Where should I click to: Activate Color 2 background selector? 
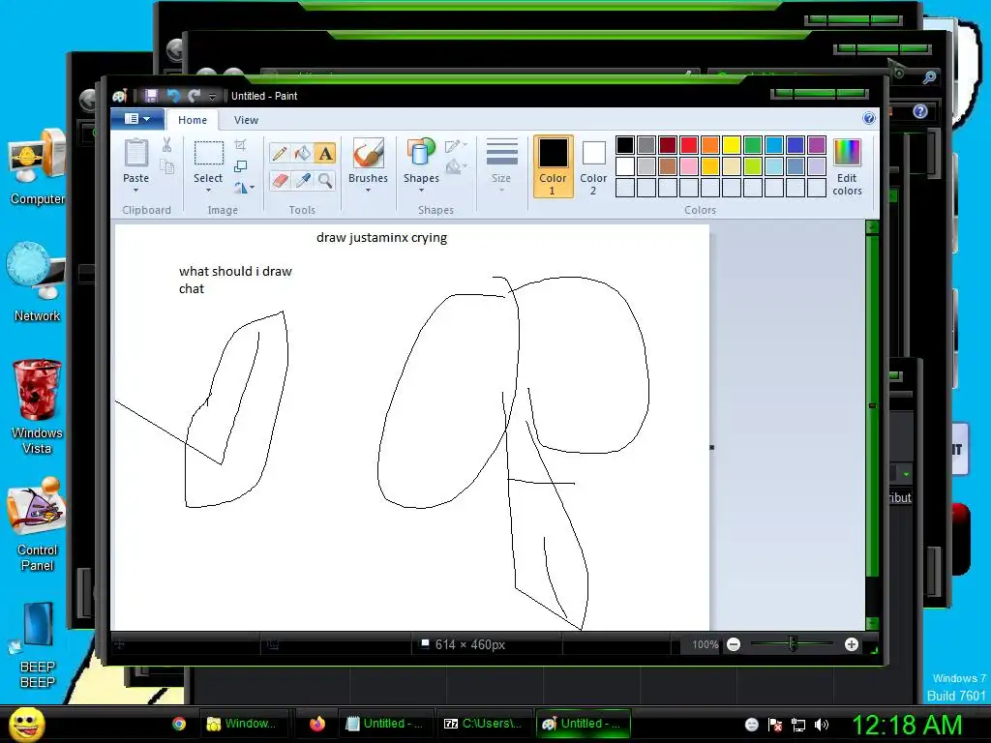593,166
